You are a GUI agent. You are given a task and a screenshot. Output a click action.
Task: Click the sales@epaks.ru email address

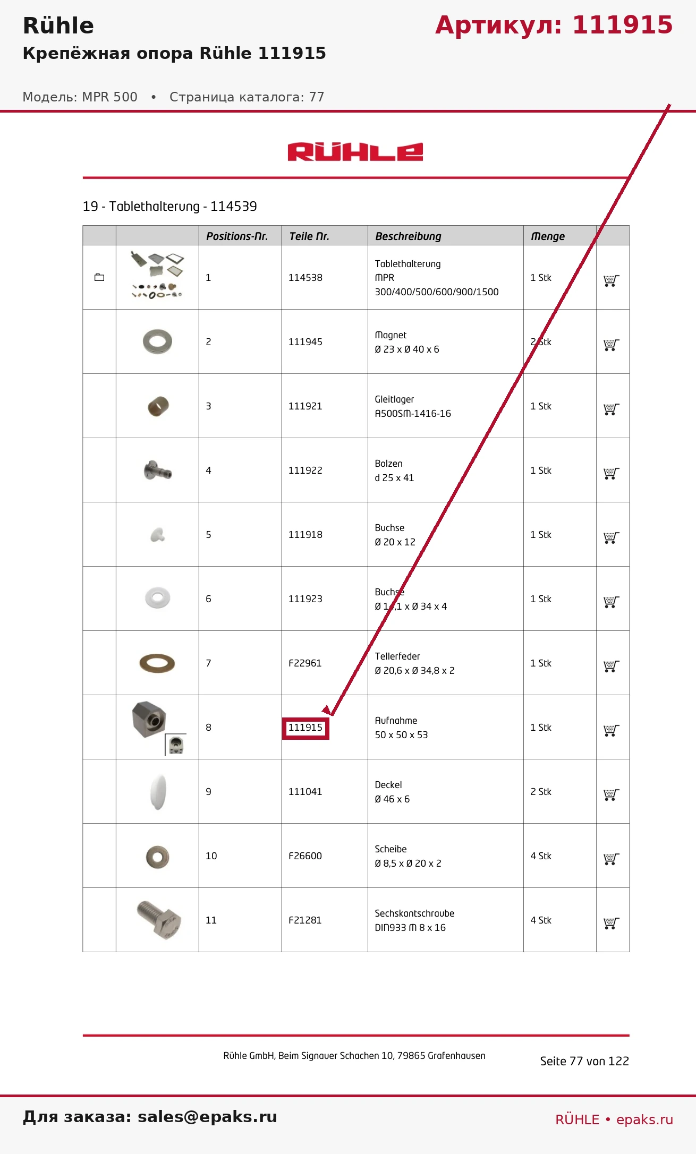[207, 1116]
